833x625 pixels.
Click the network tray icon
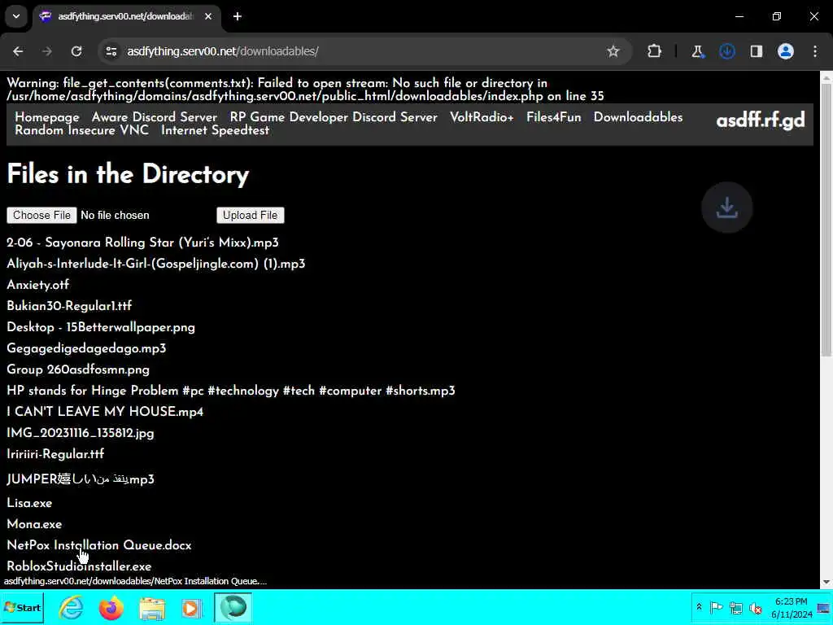click(x=735, y=607)
